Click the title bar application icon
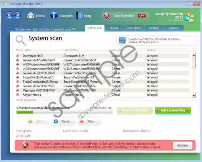This screenshot has height=162, width=202. pyautogui.click(x=6, y=4)
